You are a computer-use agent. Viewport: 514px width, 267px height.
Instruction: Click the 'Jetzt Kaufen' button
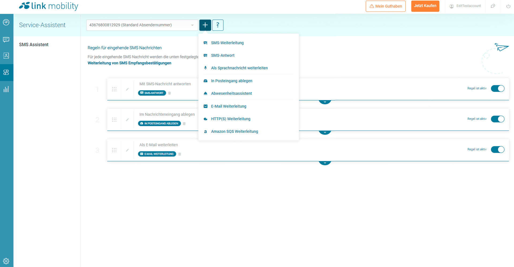coord(425,6)
